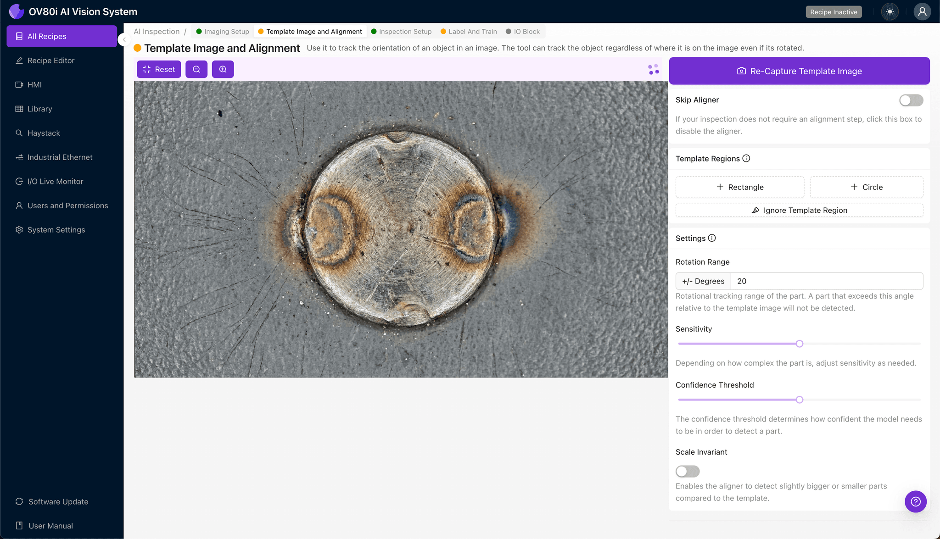Image resolution: width=940 pixels, height=539 pixels.
Task: Open All Recipes in the sidebar
Action: (x=62, y=36)
